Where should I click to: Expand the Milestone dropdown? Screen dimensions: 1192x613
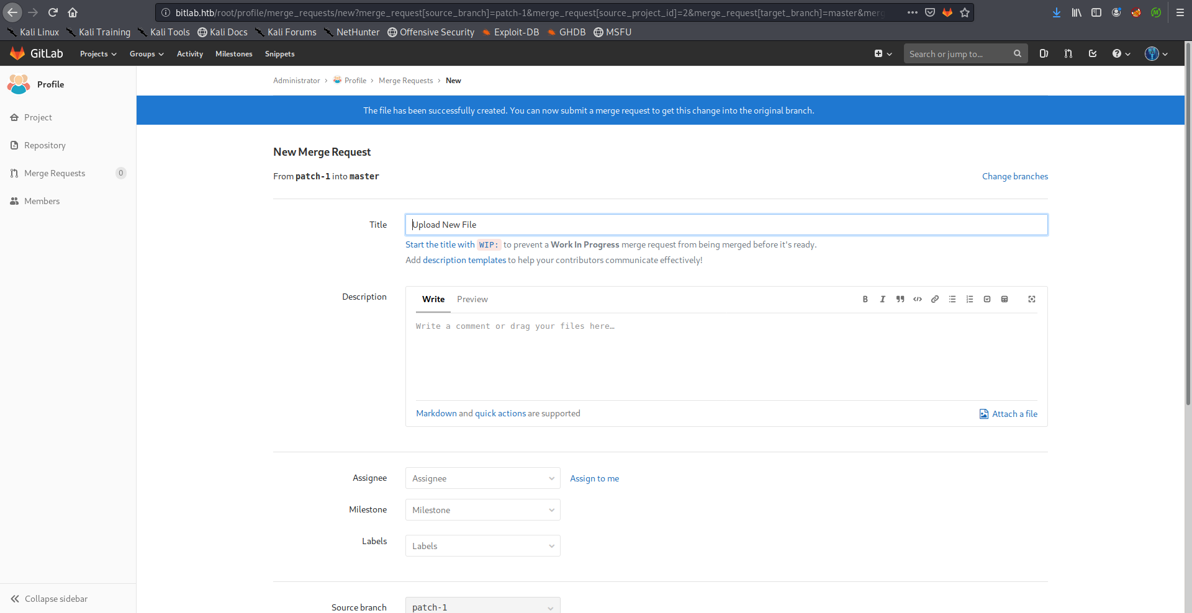click(x=482, y=510)
